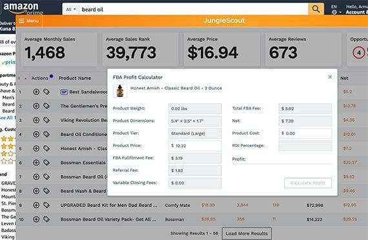Add product in row 1 with plus icon

coord(36,92)
